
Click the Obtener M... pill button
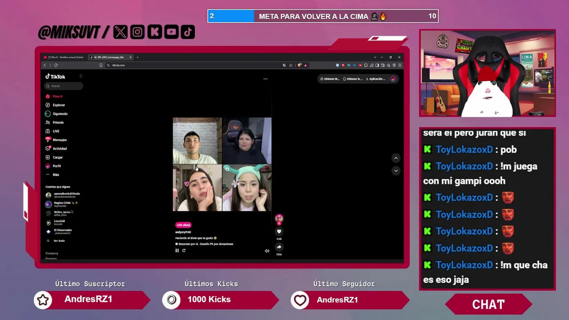tap(330, 79)
